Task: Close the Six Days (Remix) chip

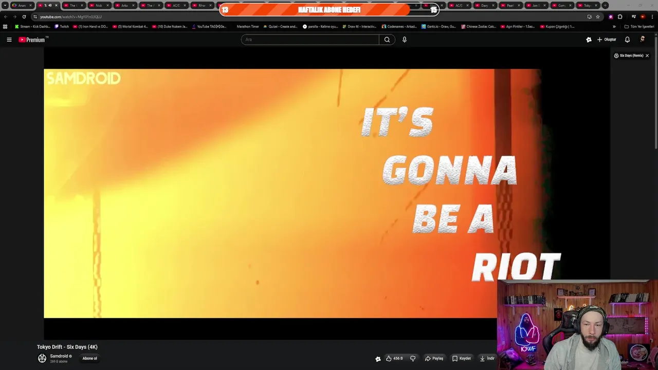Action: click(647, 55)
